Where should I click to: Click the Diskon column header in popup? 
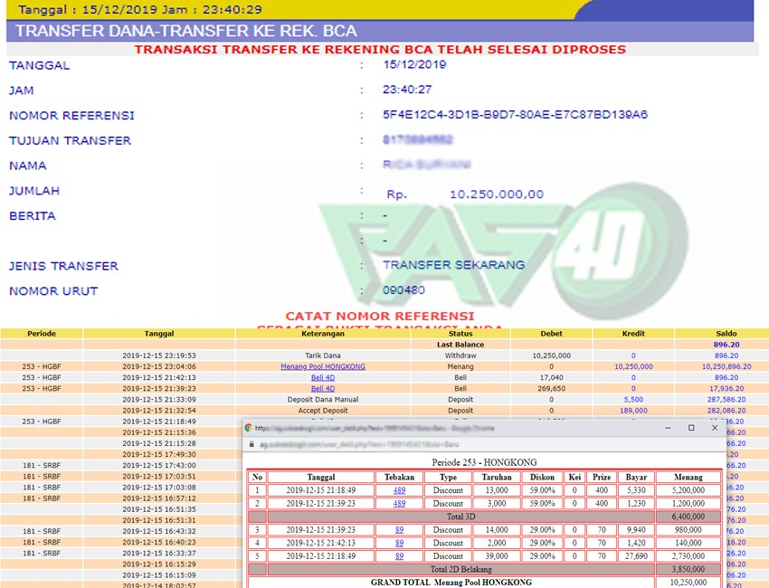(542, 477)
